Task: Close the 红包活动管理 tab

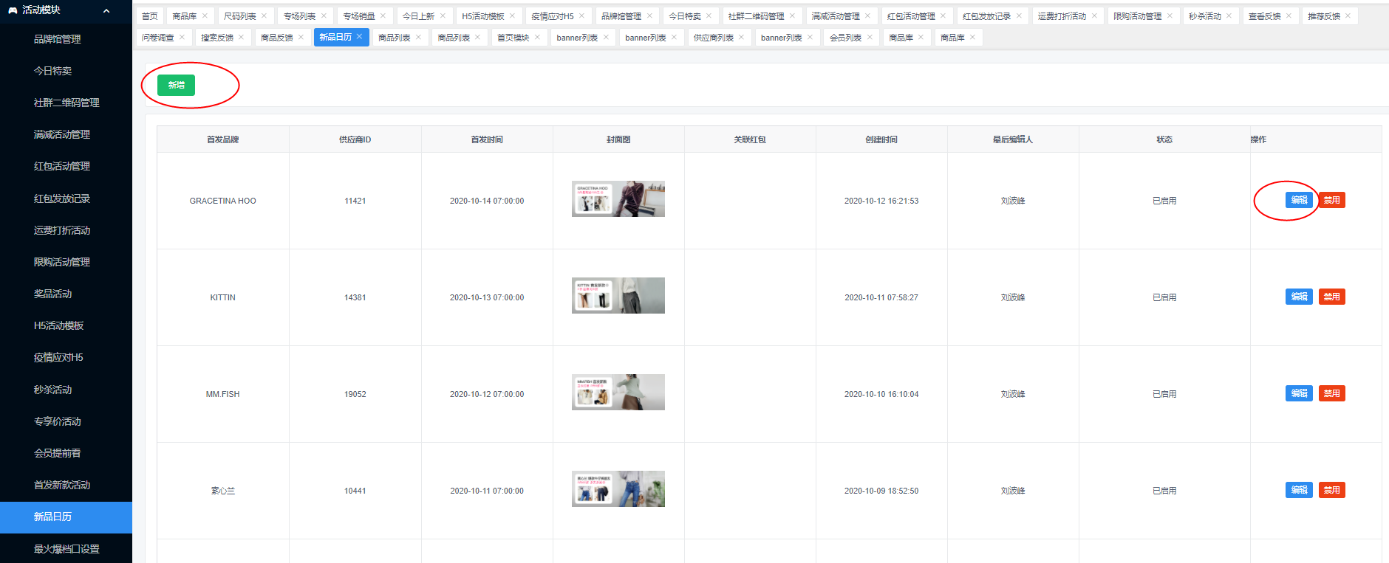Action: coord(943,15)
